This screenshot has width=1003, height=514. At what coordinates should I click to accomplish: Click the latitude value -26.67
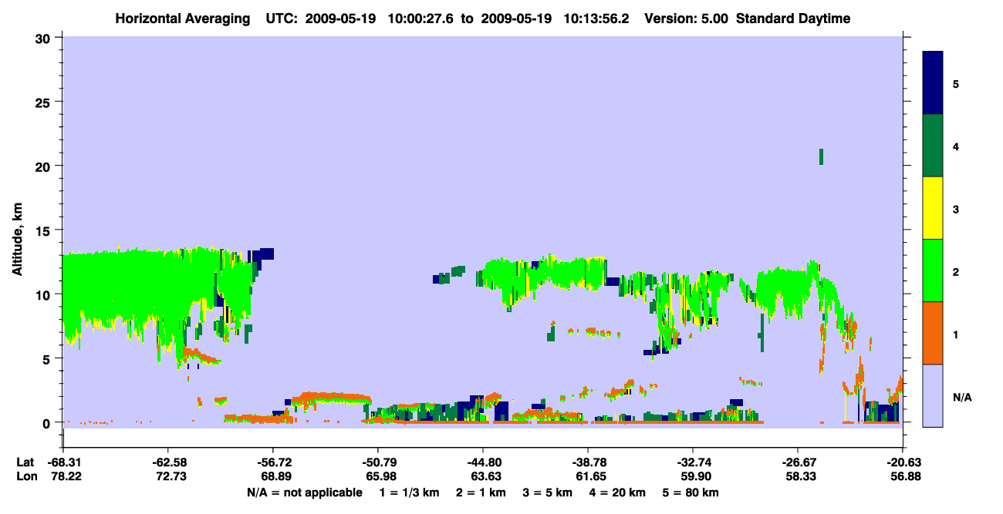tap(798, 462)
